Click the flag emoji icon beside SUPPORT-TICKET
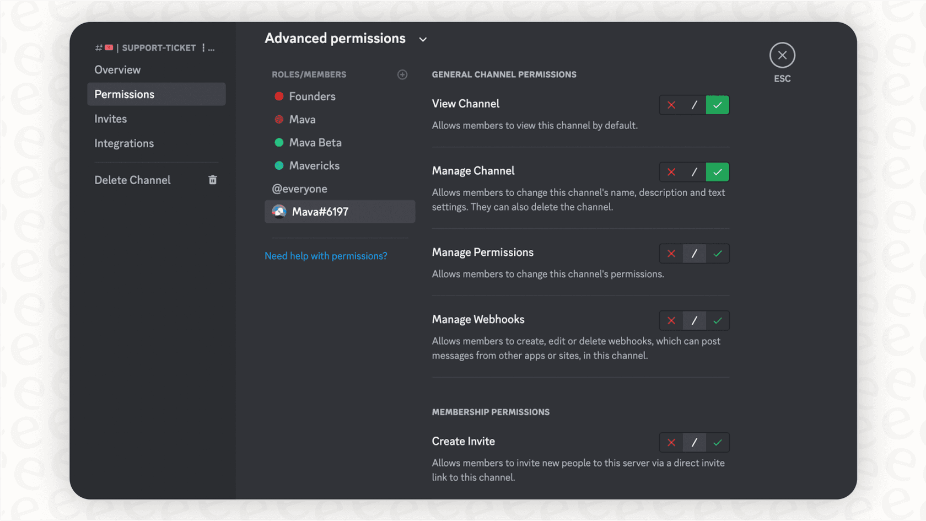 109,47
